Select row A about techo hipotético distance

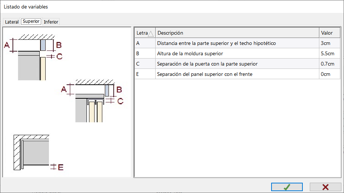(x=237, y=43)
